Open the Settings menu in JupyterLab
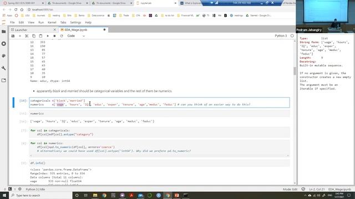This screenshot has height=199, width=355. pyautogui.click(x=75, y=22)
